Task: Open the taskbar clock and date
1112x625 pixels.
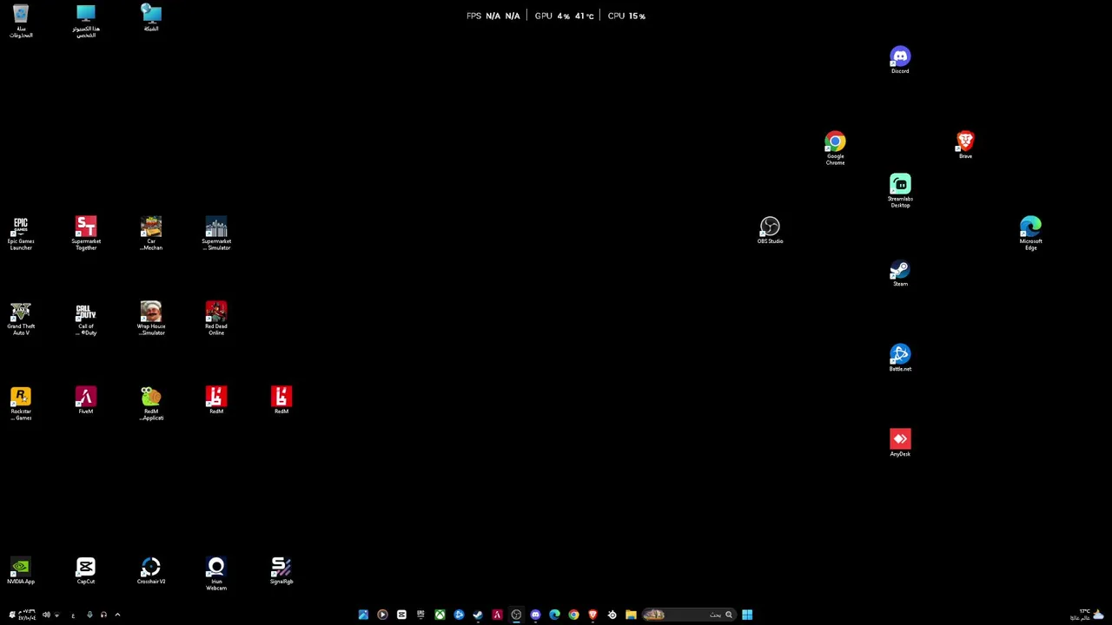Action: (x=27, y=615)
